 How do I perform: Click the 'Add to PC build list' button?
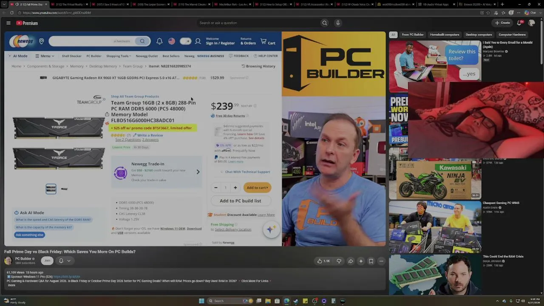tap(241, 201)
